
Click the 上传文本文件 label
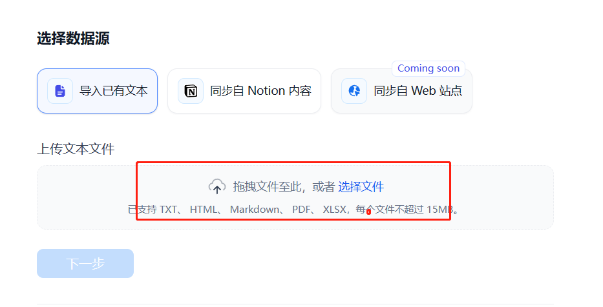click(x=76, y=149)
